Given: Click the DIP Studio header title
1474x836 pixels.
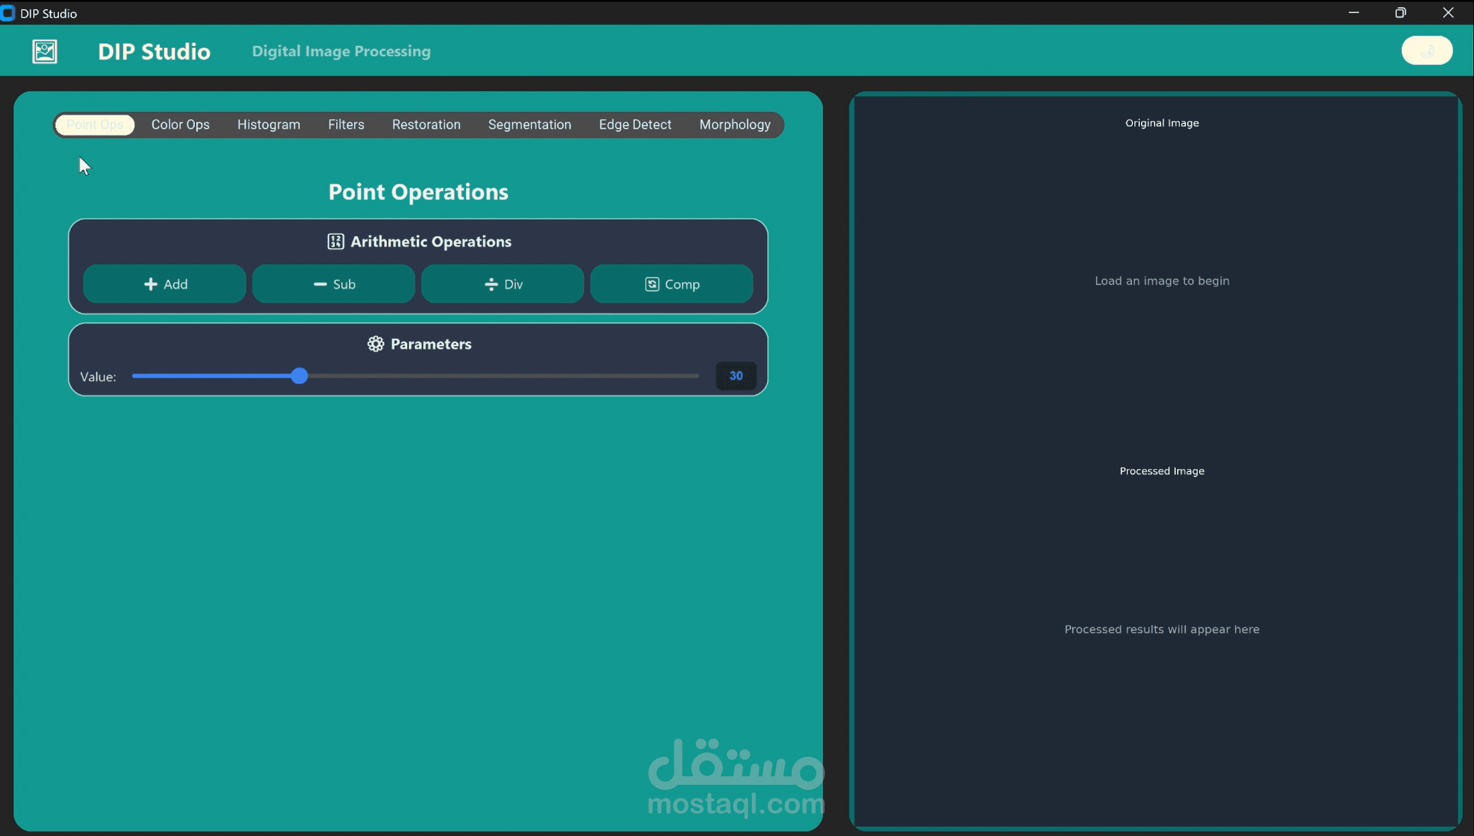Looking at the screenshot, I should coord(154,52).
